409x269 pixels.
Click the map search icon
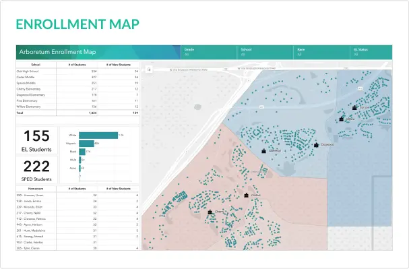pyautogui.click(x=149, y=69)
